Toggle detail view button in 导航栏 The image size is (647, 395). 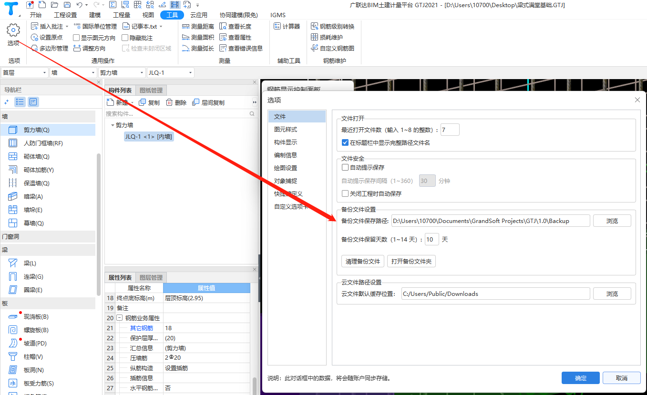[33, 101]
